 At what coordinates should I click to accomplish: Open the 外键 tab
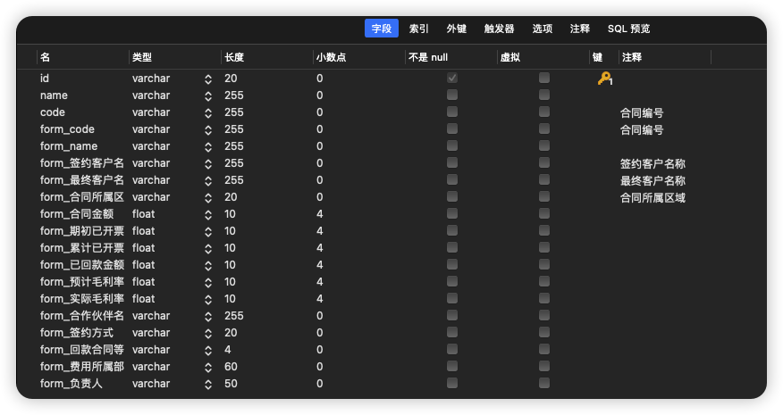[x=457, y=29]
